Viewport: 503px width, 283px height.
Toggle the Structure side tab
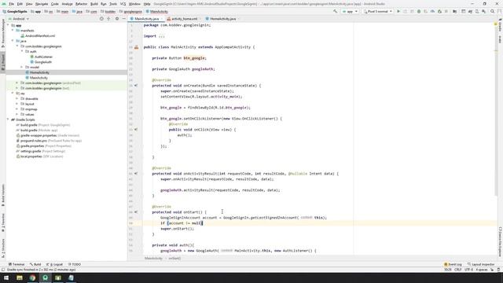3,248
